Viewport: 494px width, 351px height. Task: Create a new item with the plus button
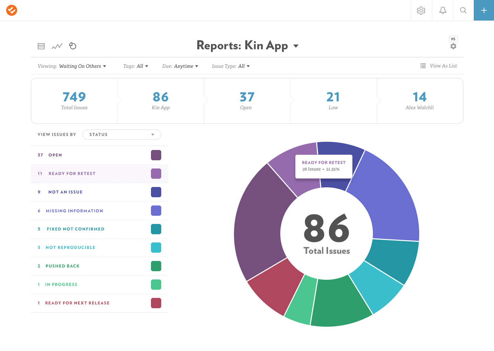click(x=484, y=10)
